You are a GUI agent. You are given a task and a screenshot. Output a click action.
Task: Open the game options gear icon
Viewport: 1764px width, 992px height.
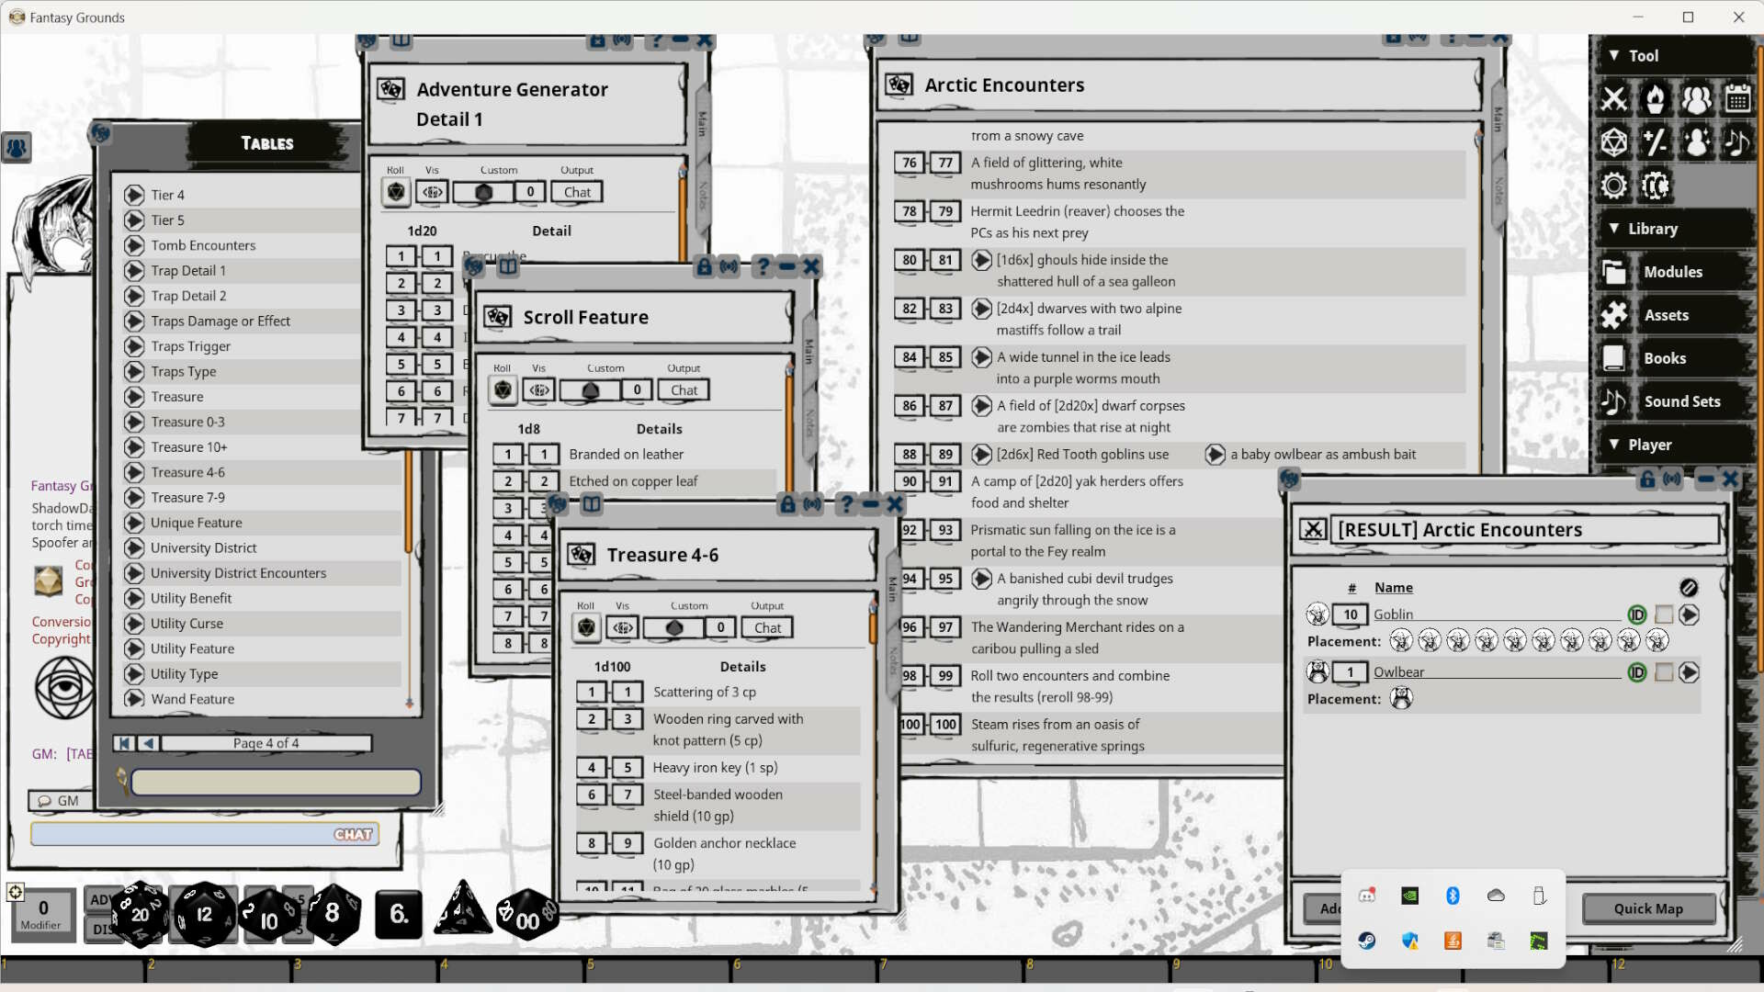1614,185
